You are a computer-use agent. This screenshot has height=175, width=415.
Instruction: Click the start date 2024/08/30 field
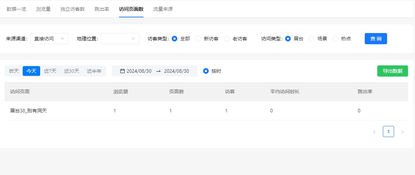click(139, 71)
